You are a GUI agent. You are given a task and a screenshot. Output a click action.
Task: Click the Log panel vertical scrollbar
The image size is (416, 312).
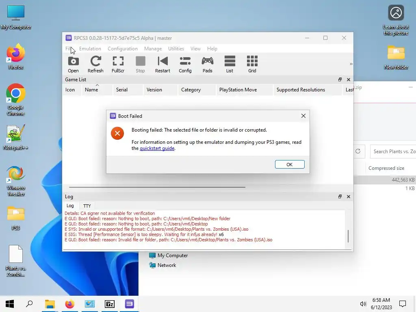click(x=348, y=236)
